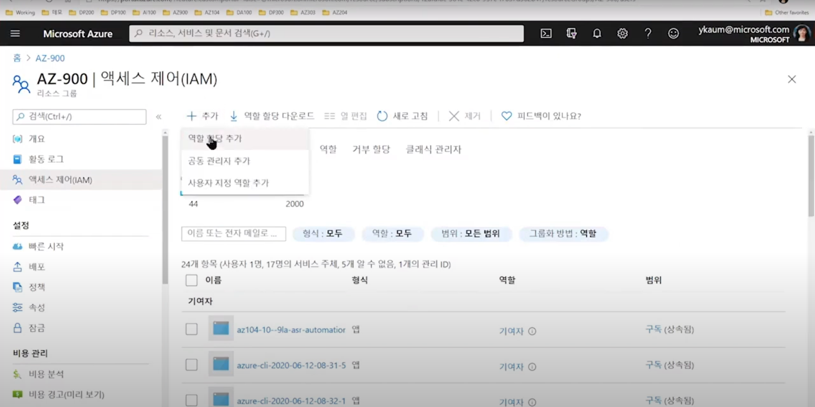Select 사용자 지정 역할 추가 from the dropdown menu
815x407 pixels.
coord(244,183)
